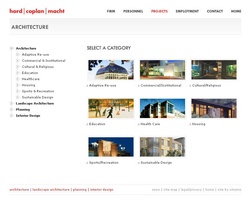Image resolution: width=251 pixels, height=209 pixels.
Task: Go to the Personnel menu item
Action: [133, 11]
